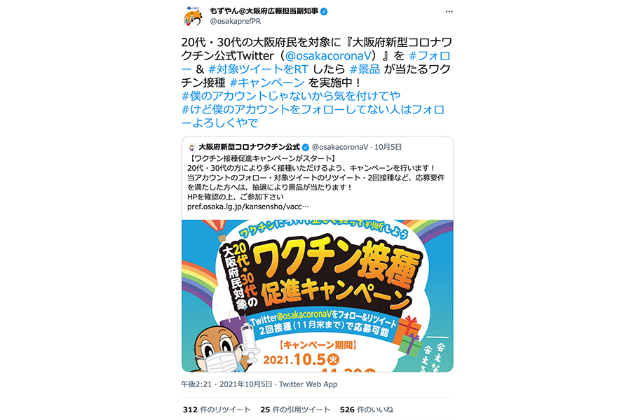Screen dimensions: 631x420
Task: Open the #キャンペーン hashtag
Action: (x=267, y=83)
